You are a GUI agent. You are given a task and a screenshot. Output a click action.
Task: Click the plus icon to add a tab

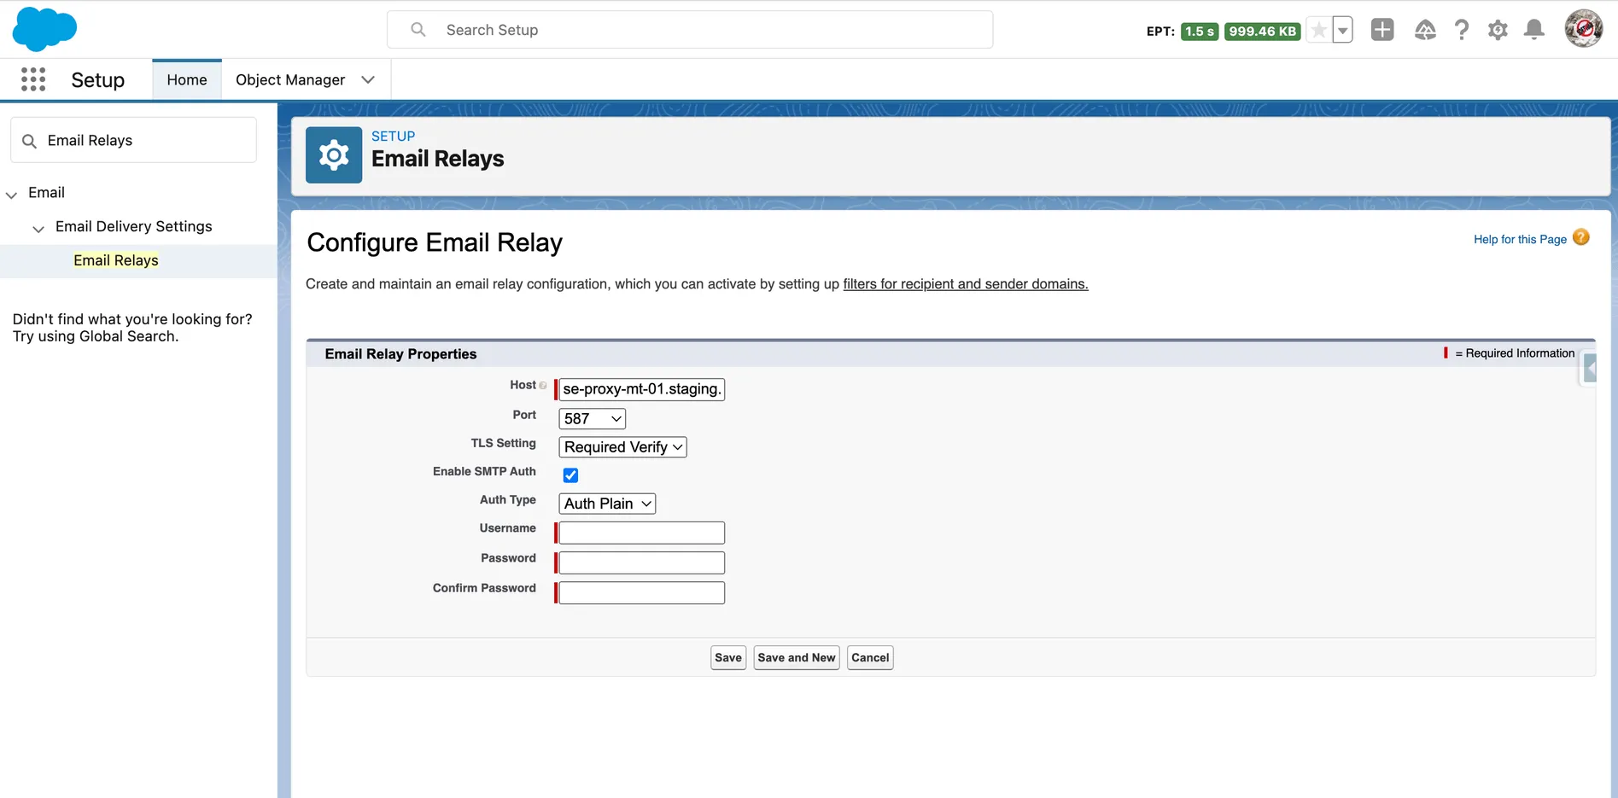1382,29
